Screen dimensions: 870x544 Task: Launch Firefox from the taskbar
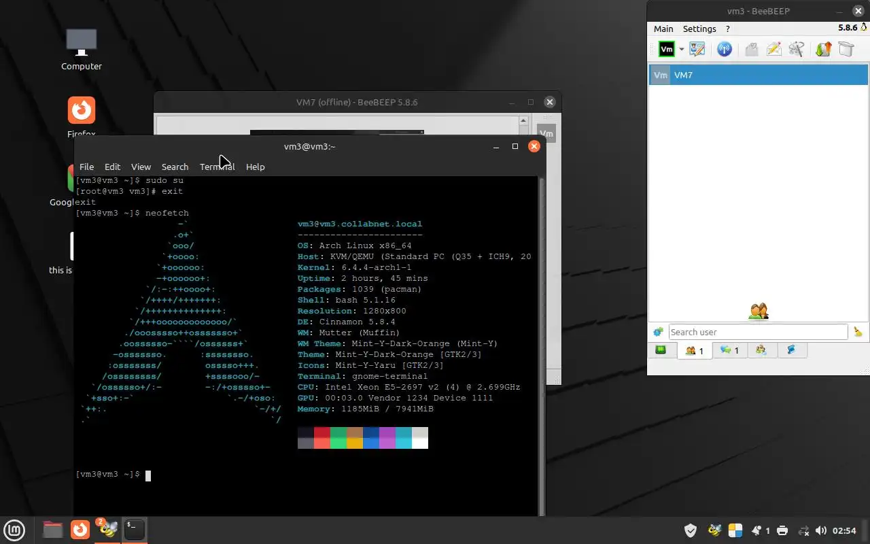point(80,529)
